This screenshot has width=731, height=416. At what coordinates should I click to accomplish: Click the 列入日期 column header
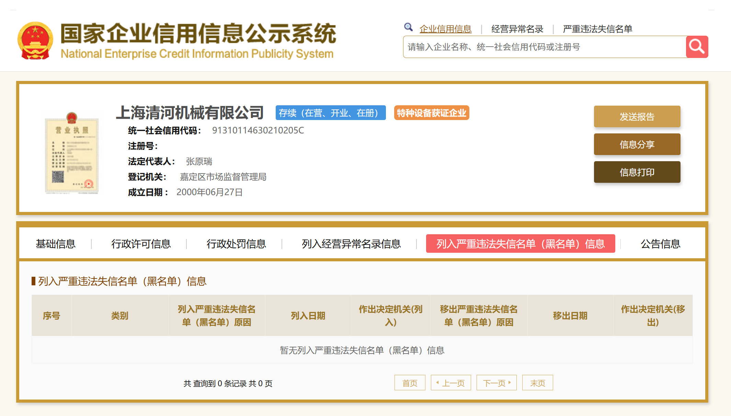[x=308, y=316]
